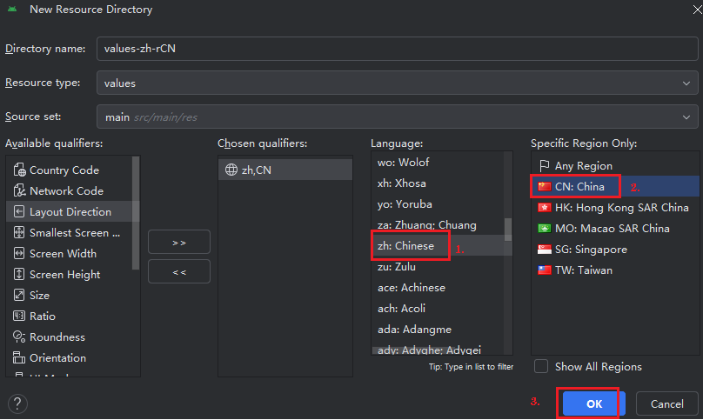
Task: Click the Directory name input field
Action: point(398,49)
